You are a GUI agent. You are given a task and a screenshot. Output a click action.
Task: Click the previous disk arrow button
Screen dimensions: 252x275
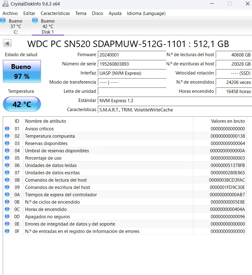click(7, 43)
